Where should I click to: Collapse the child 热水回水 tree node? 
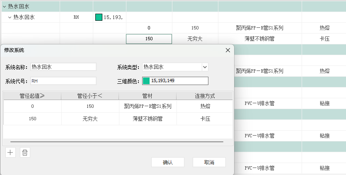pos(10,17)
